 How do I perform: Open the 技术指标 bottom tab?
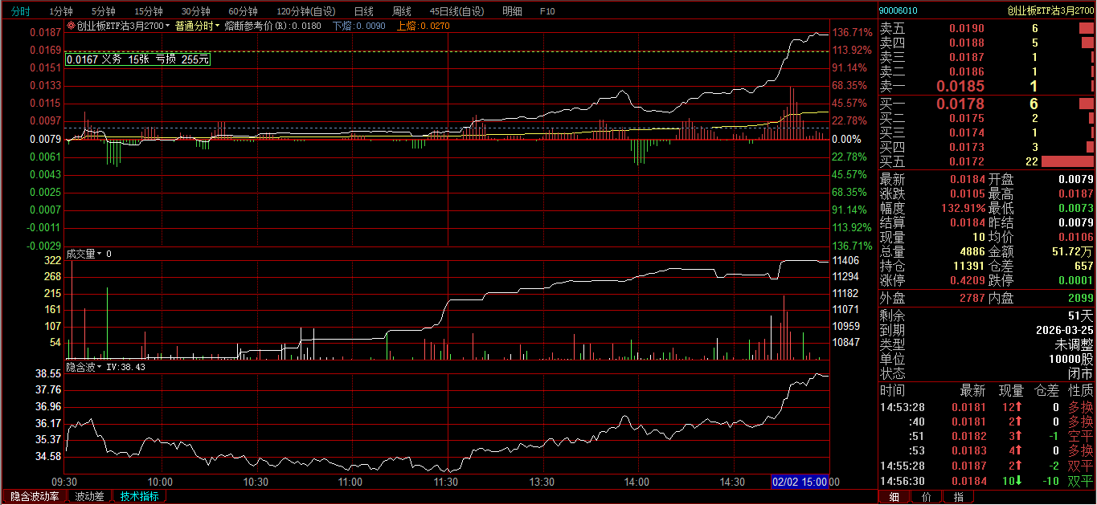tap(139, 496)
